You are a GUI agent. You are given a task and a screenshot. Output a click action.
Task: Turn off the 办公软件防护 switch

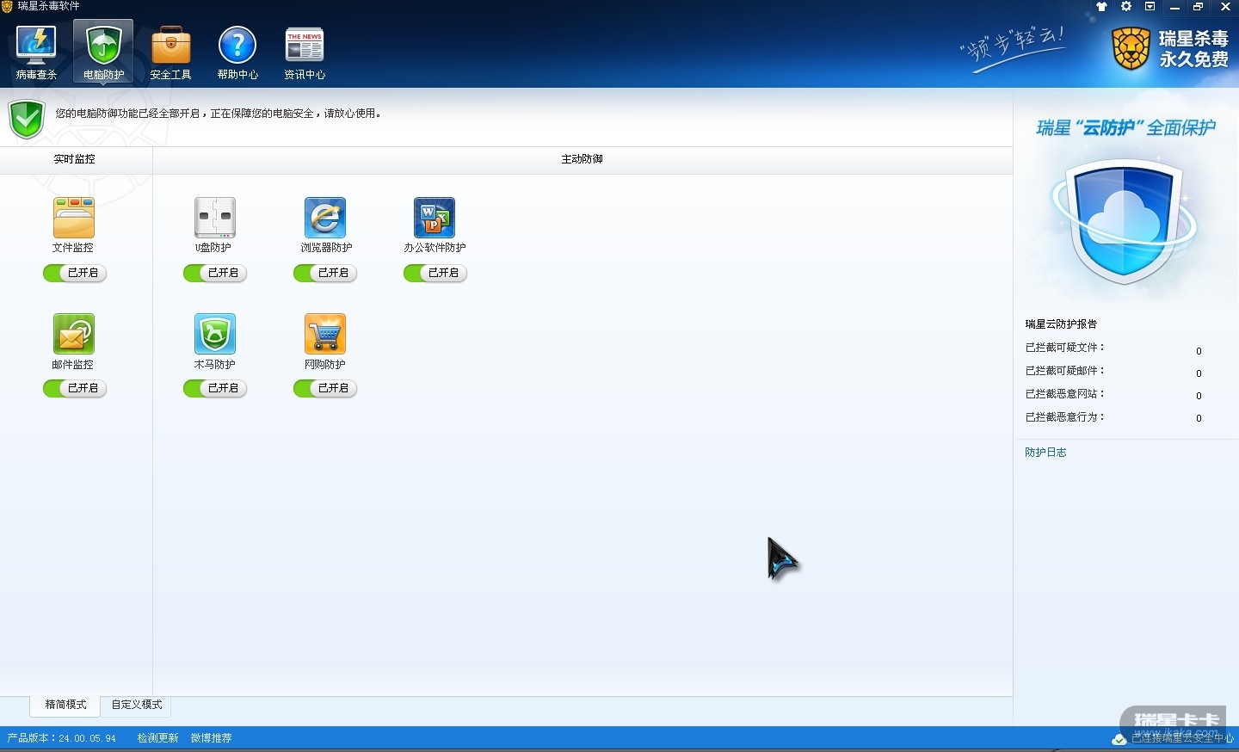[435, 273]
